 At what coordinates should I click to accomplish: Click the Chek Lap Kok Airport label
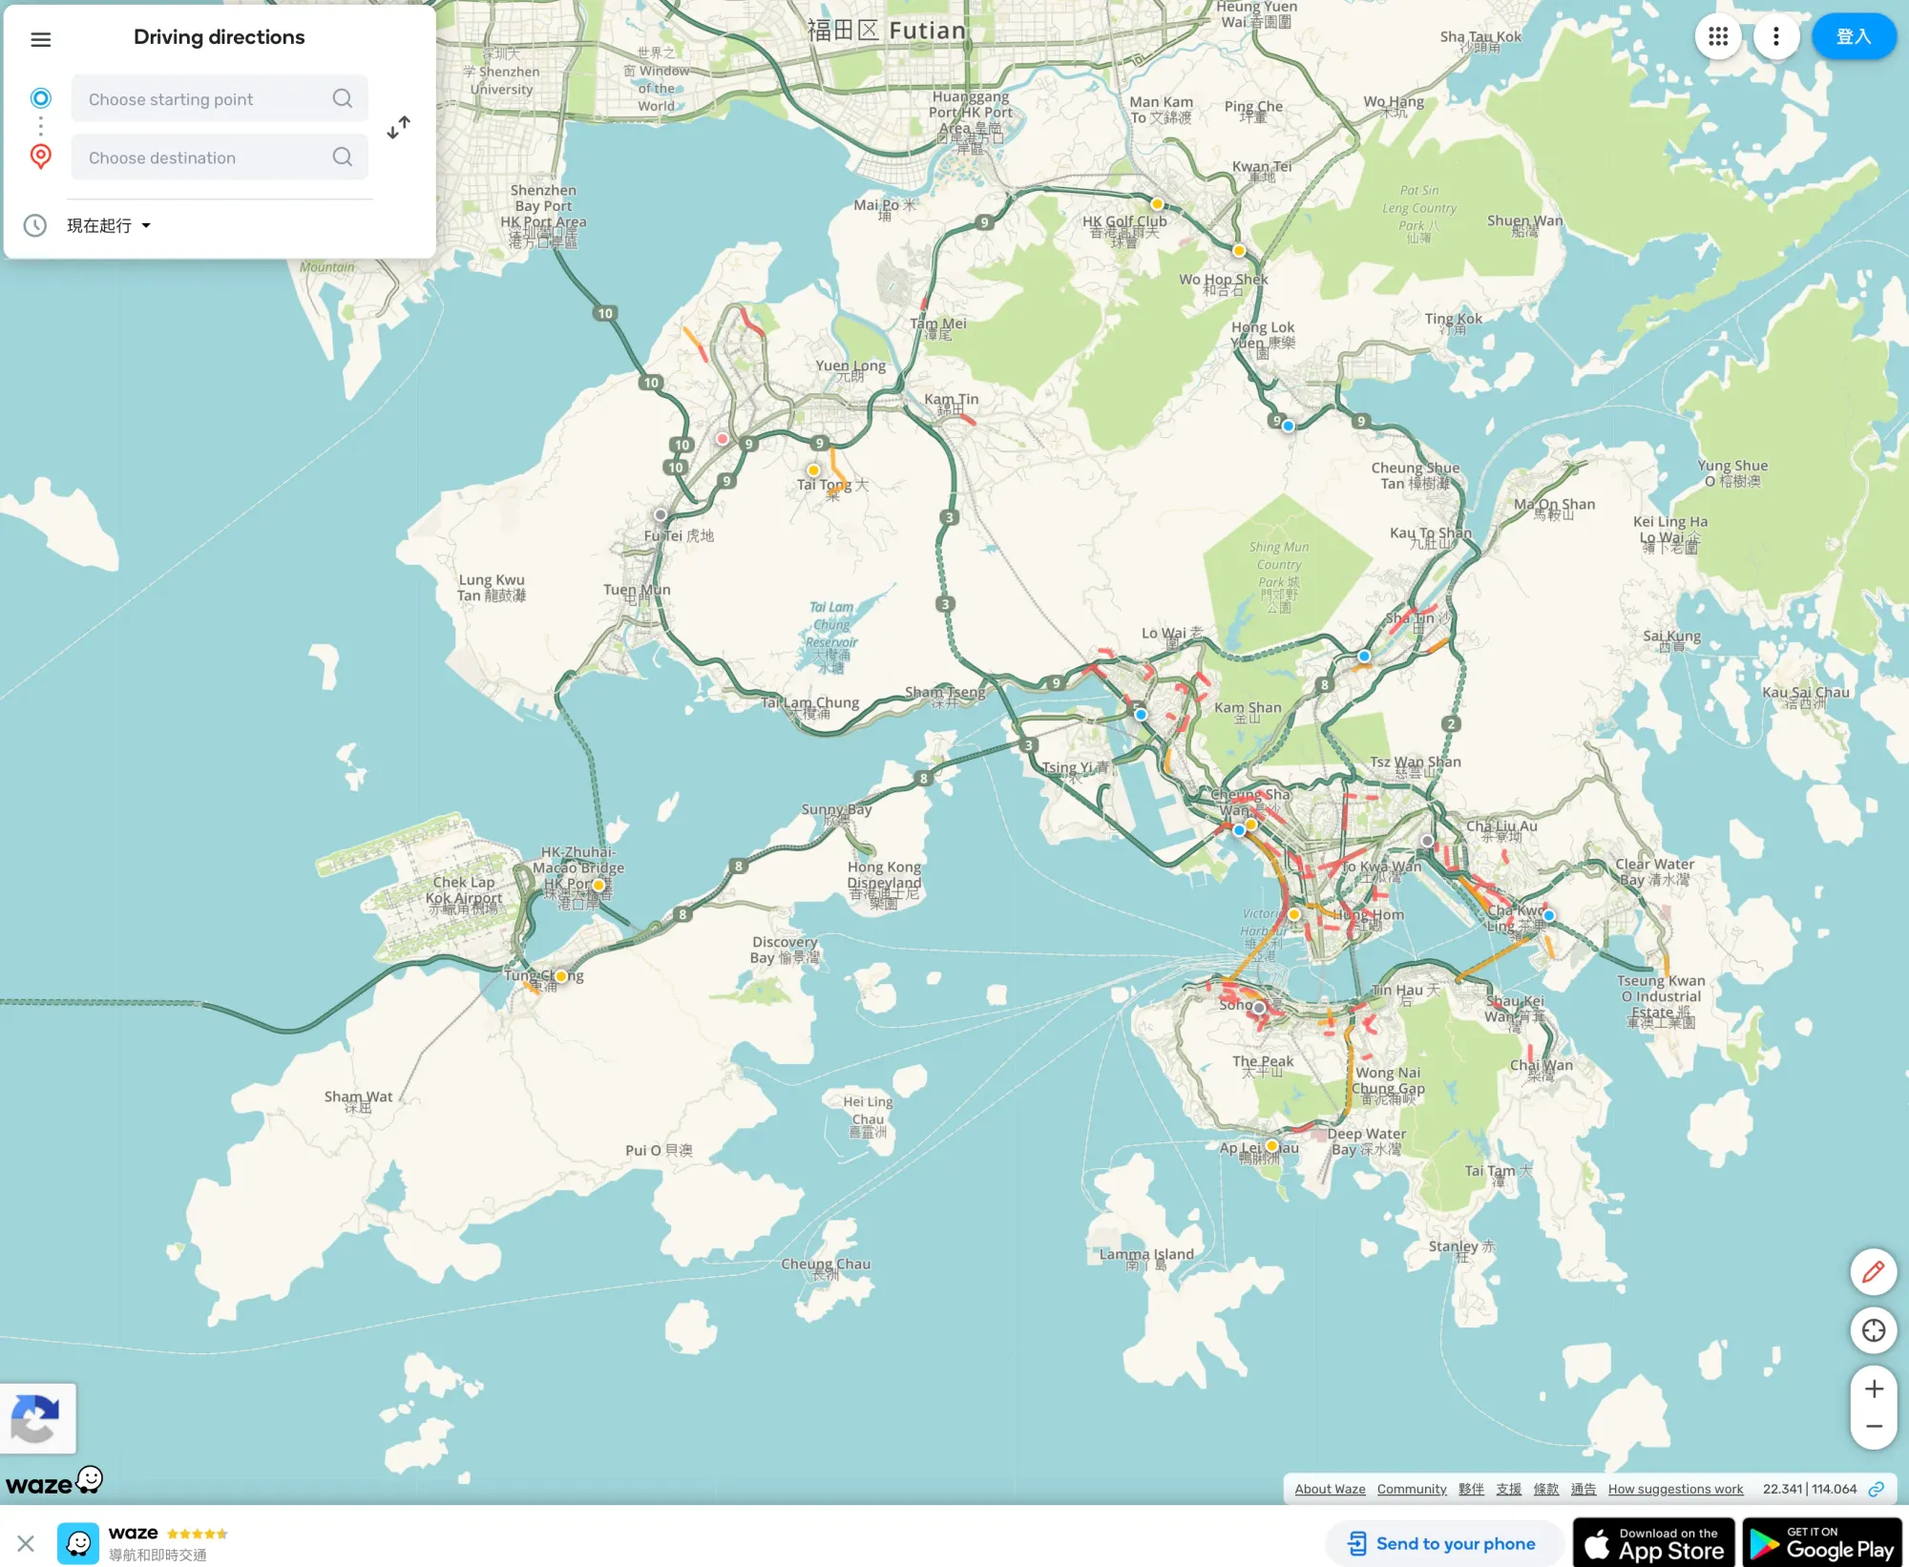[x=464, y=896]
